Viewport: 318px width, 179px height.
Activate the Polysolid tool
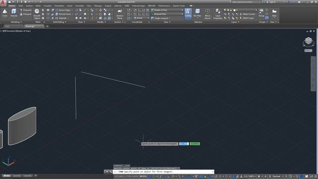point(26,10)
